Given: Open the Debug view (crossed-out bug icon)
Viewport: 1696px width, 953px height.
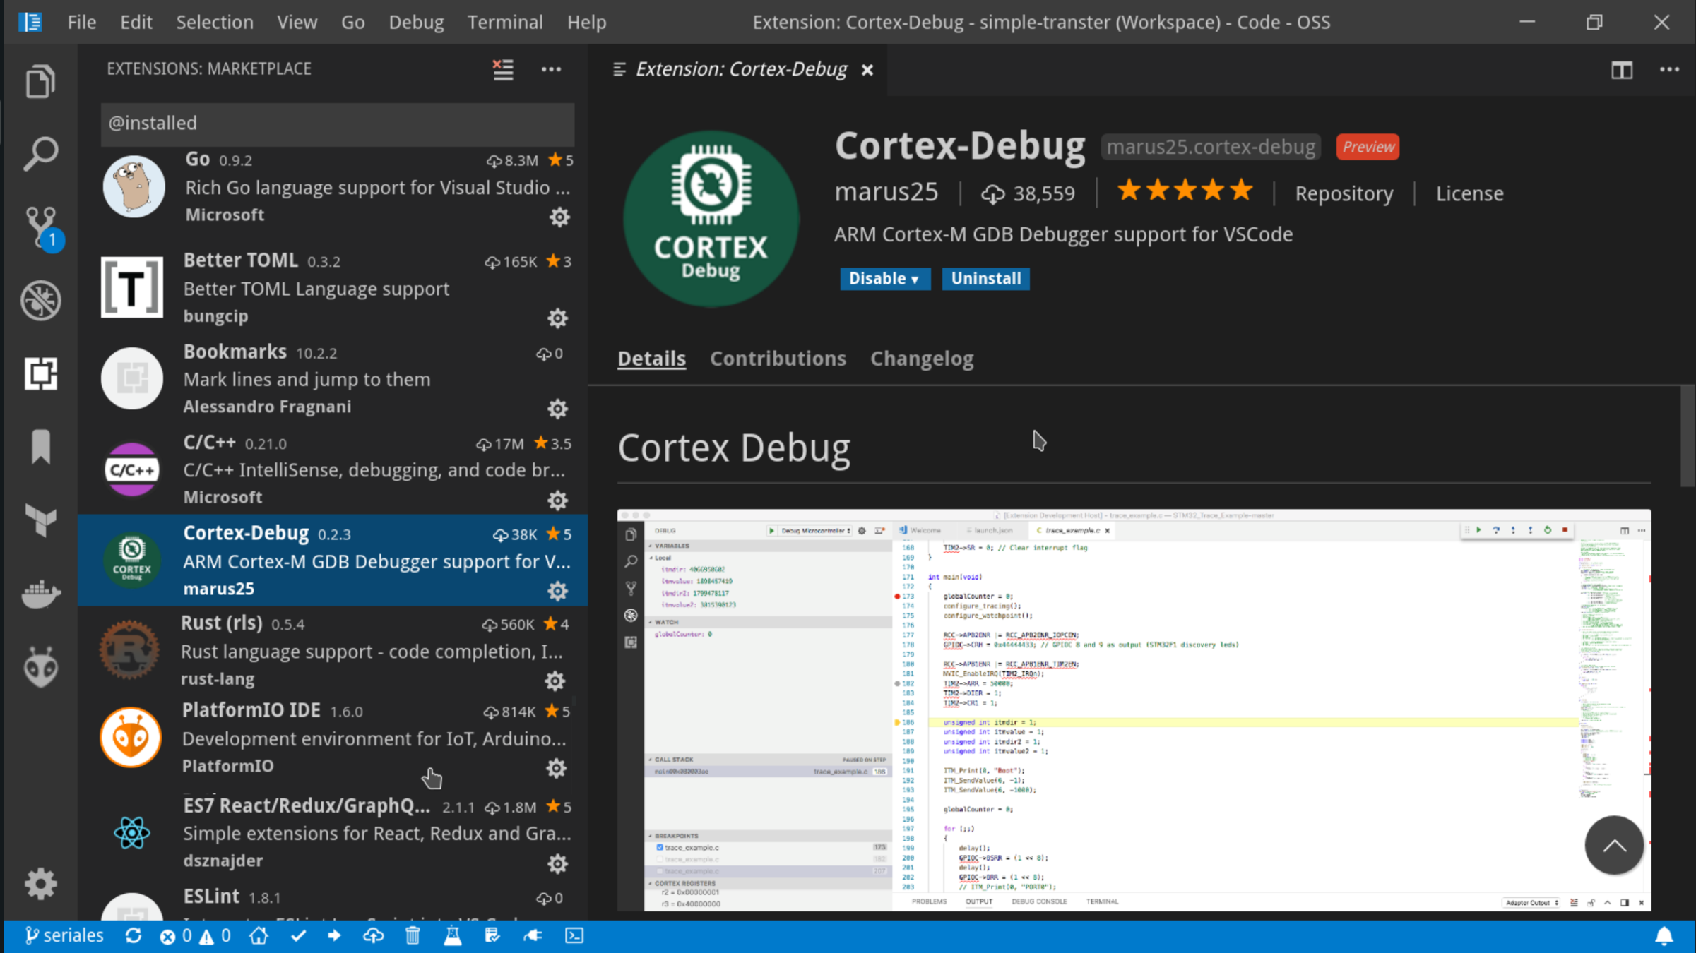Looking at the screenshot, I should pos(40,301).
